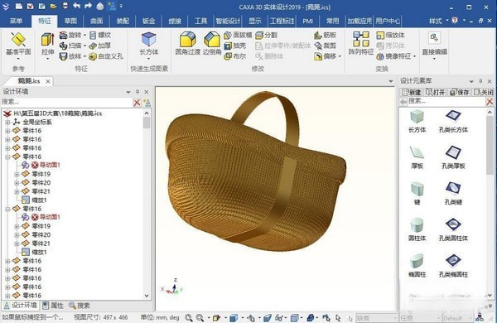
Task: Open the 工程标注 ribbon tab
Action: click(282, 21)
